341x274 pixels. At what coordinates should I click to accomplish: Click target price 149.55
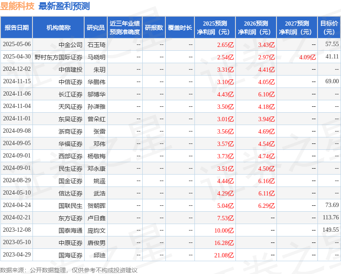click(331, 230)
